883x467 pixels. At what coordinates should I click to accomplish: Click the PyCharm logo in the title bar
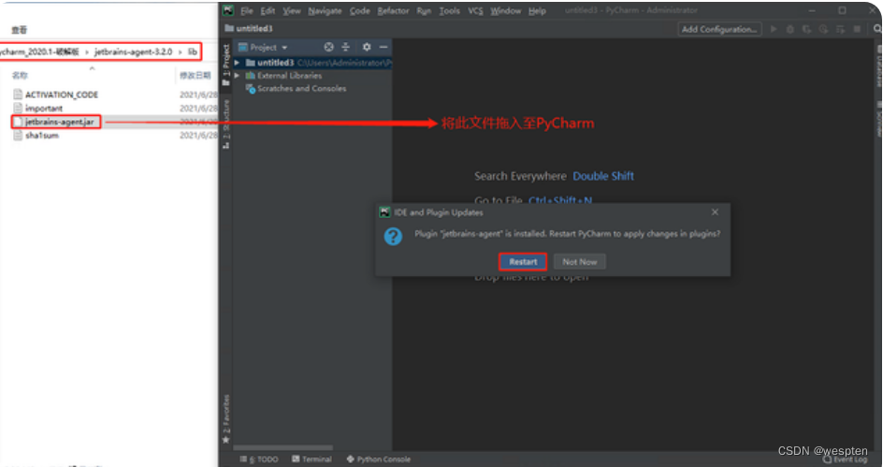pos(228,10)
